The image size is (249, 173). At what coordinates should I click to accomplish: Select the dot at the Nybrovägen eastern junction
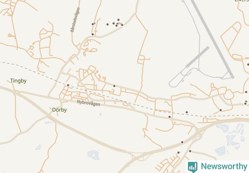[169, 117]
